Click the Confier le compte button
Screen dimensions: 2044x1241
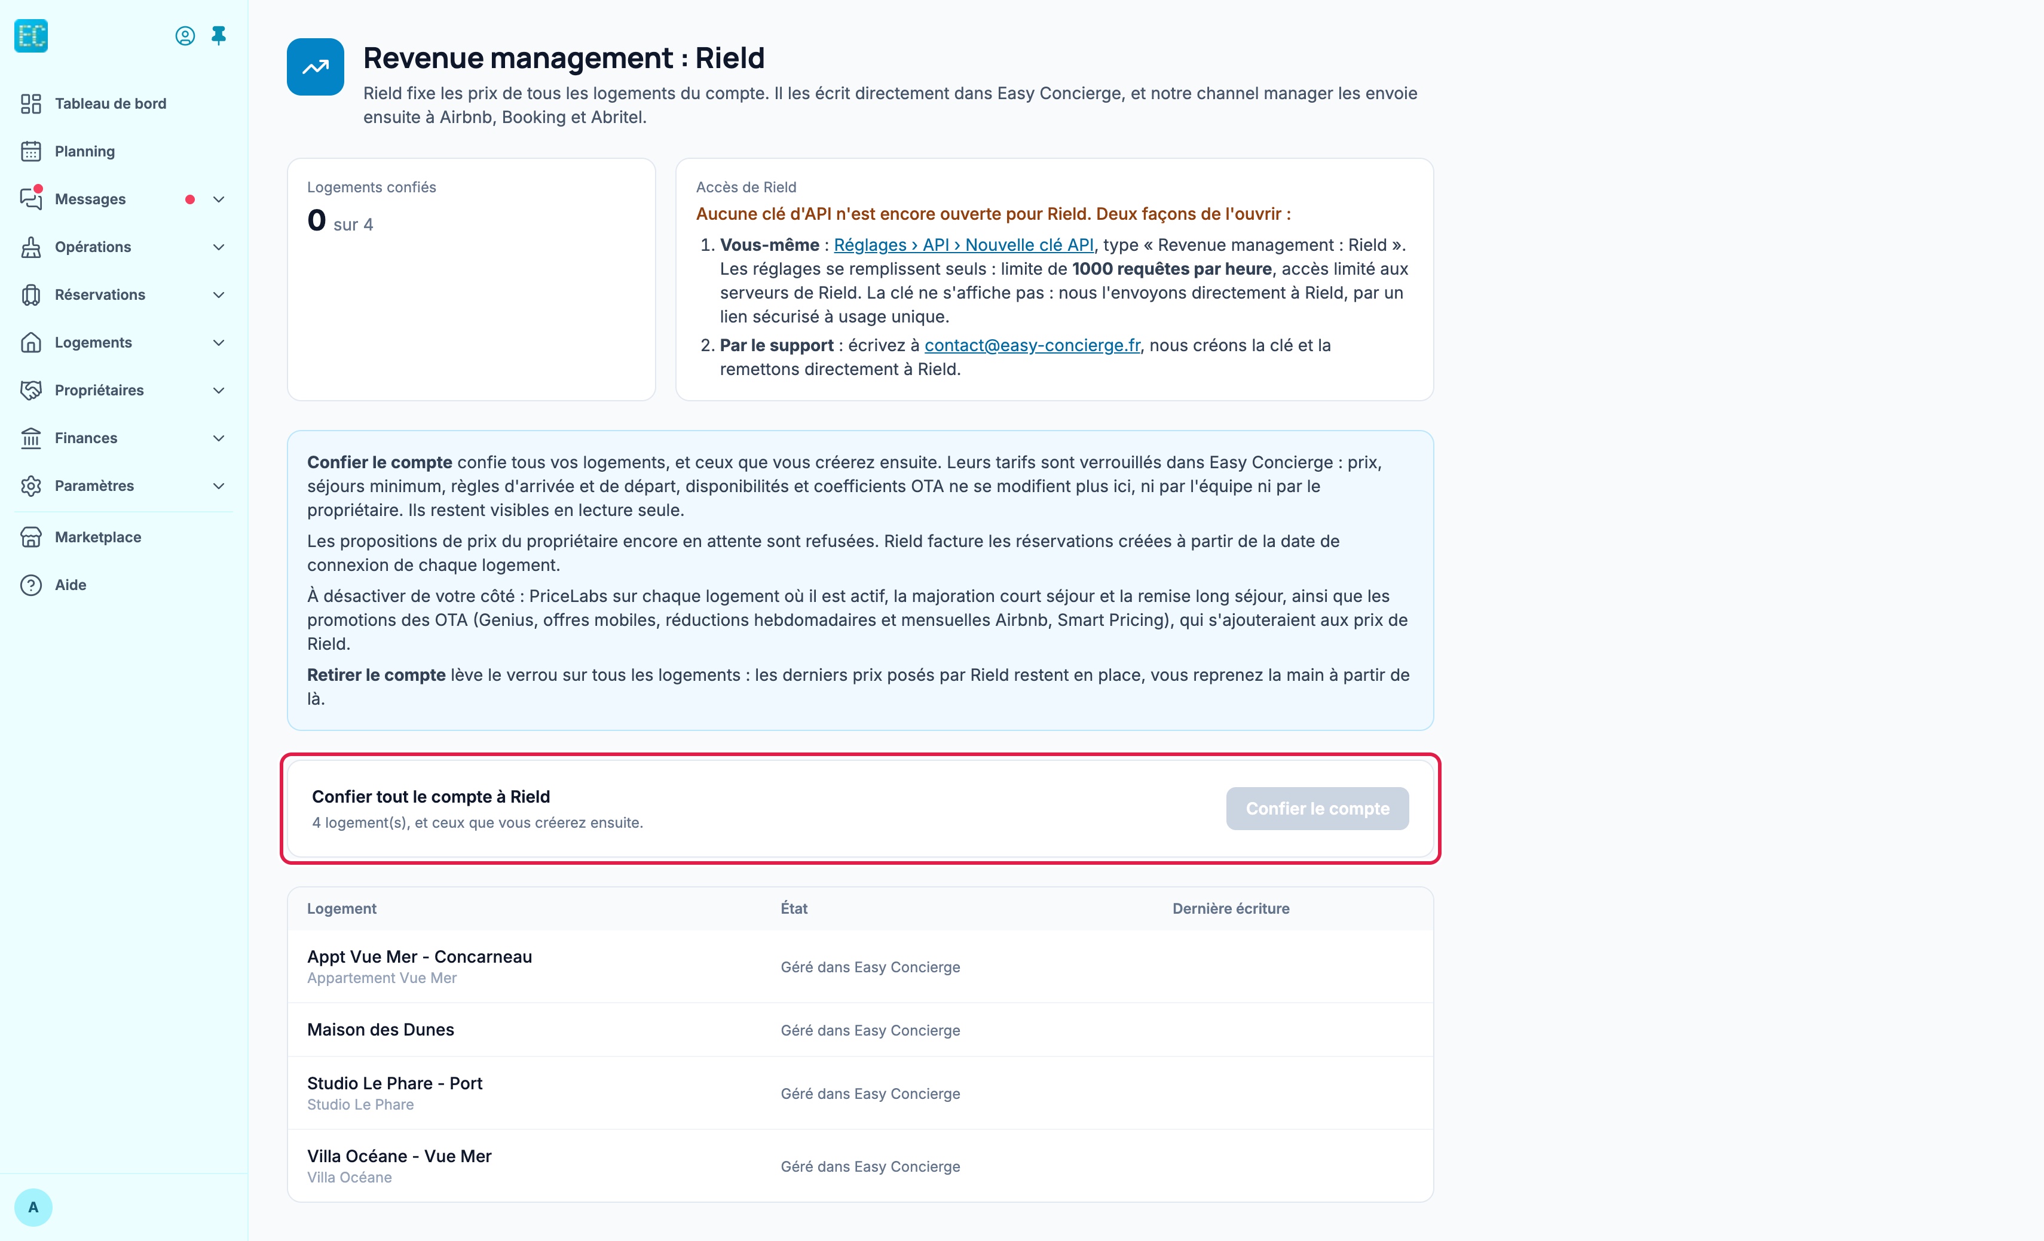click(1317, 808)
